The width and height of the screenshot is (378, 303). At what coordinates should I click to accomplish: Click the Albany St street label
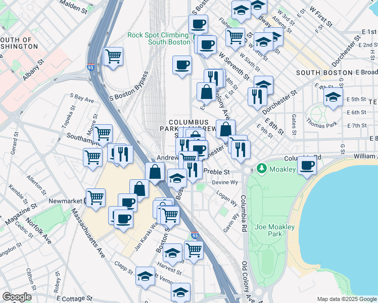[34, 70]
